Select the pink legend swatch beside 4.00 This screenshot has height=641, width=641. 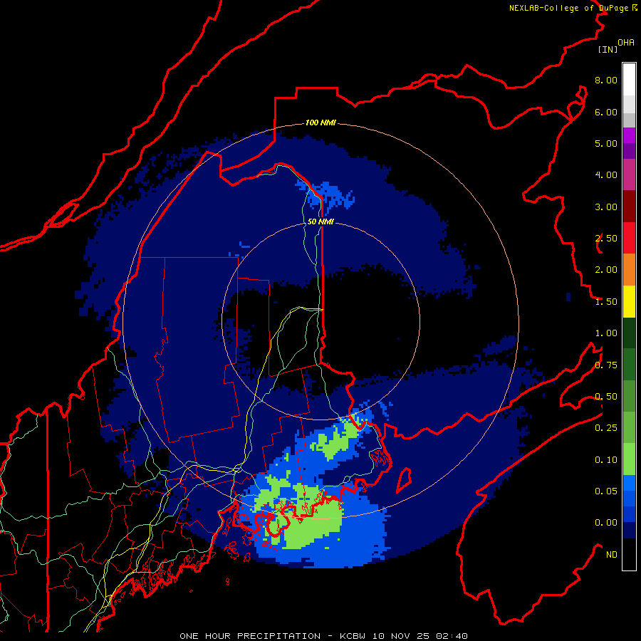click(629, 174)
